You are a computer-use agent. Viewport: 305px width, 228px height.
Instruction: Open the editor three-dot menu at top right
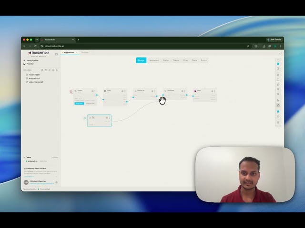[282, 53]
